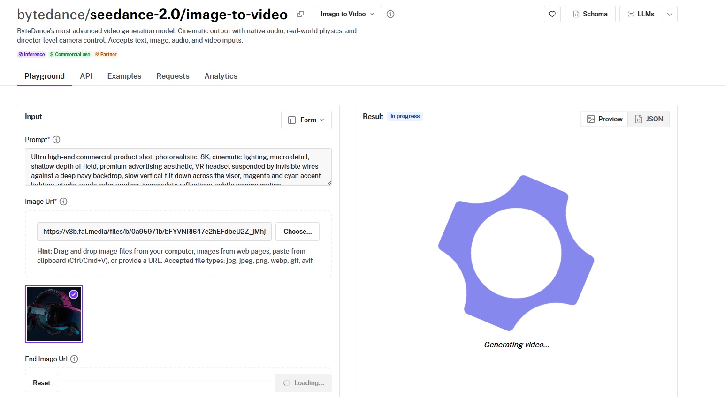
Task: Open the Examples tab
Action: [124, 76]
